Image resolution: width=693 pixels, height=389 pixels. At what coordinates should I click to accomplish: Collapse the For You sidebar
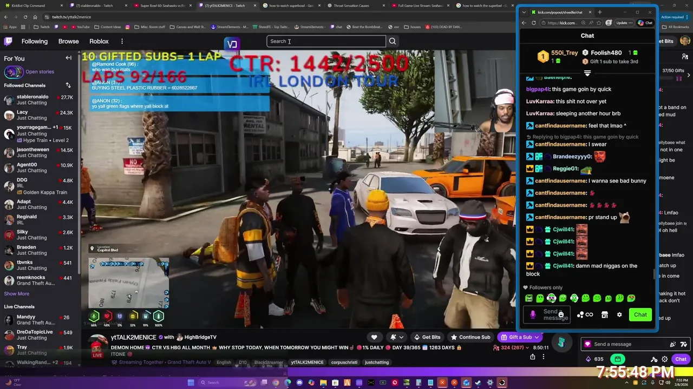(x=68, y=58)
